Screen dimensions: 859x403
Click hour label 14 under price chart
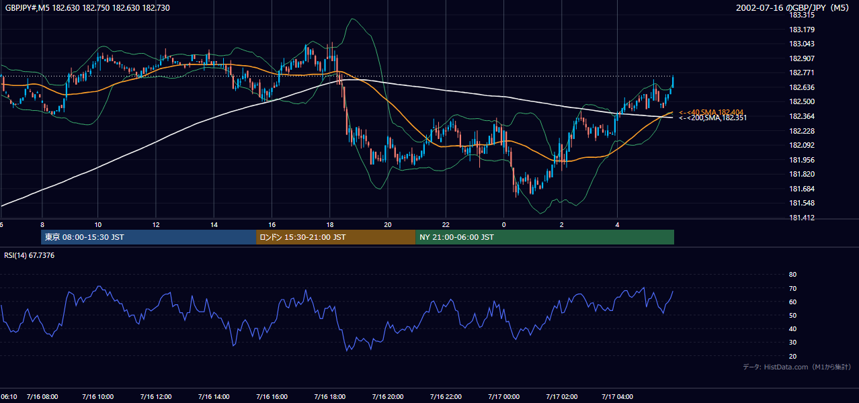[214, 224]
